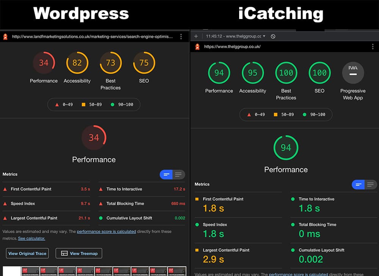Select First Contentful Paint 1.8 s metric

coord(238,205)
